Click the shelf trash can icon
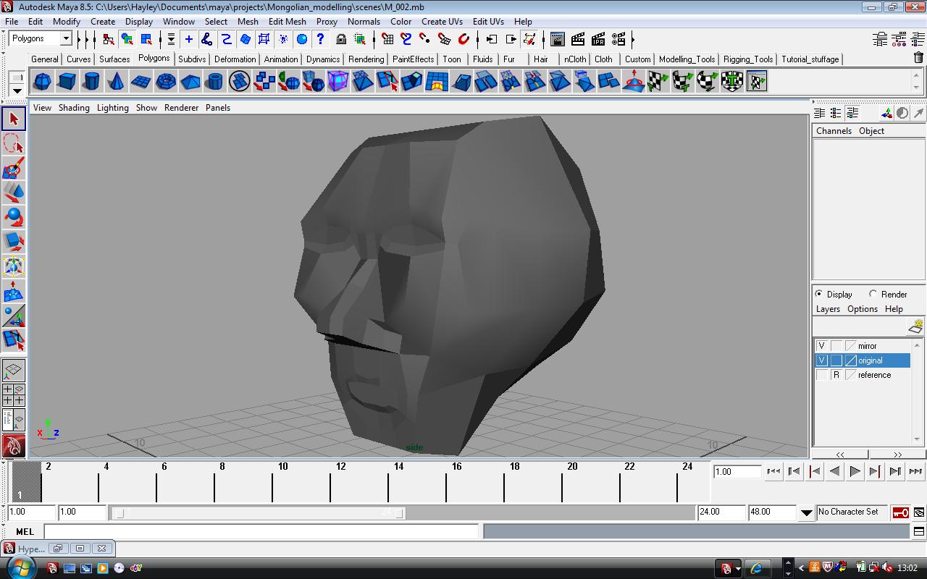927x579 pixels. (918, 59)
